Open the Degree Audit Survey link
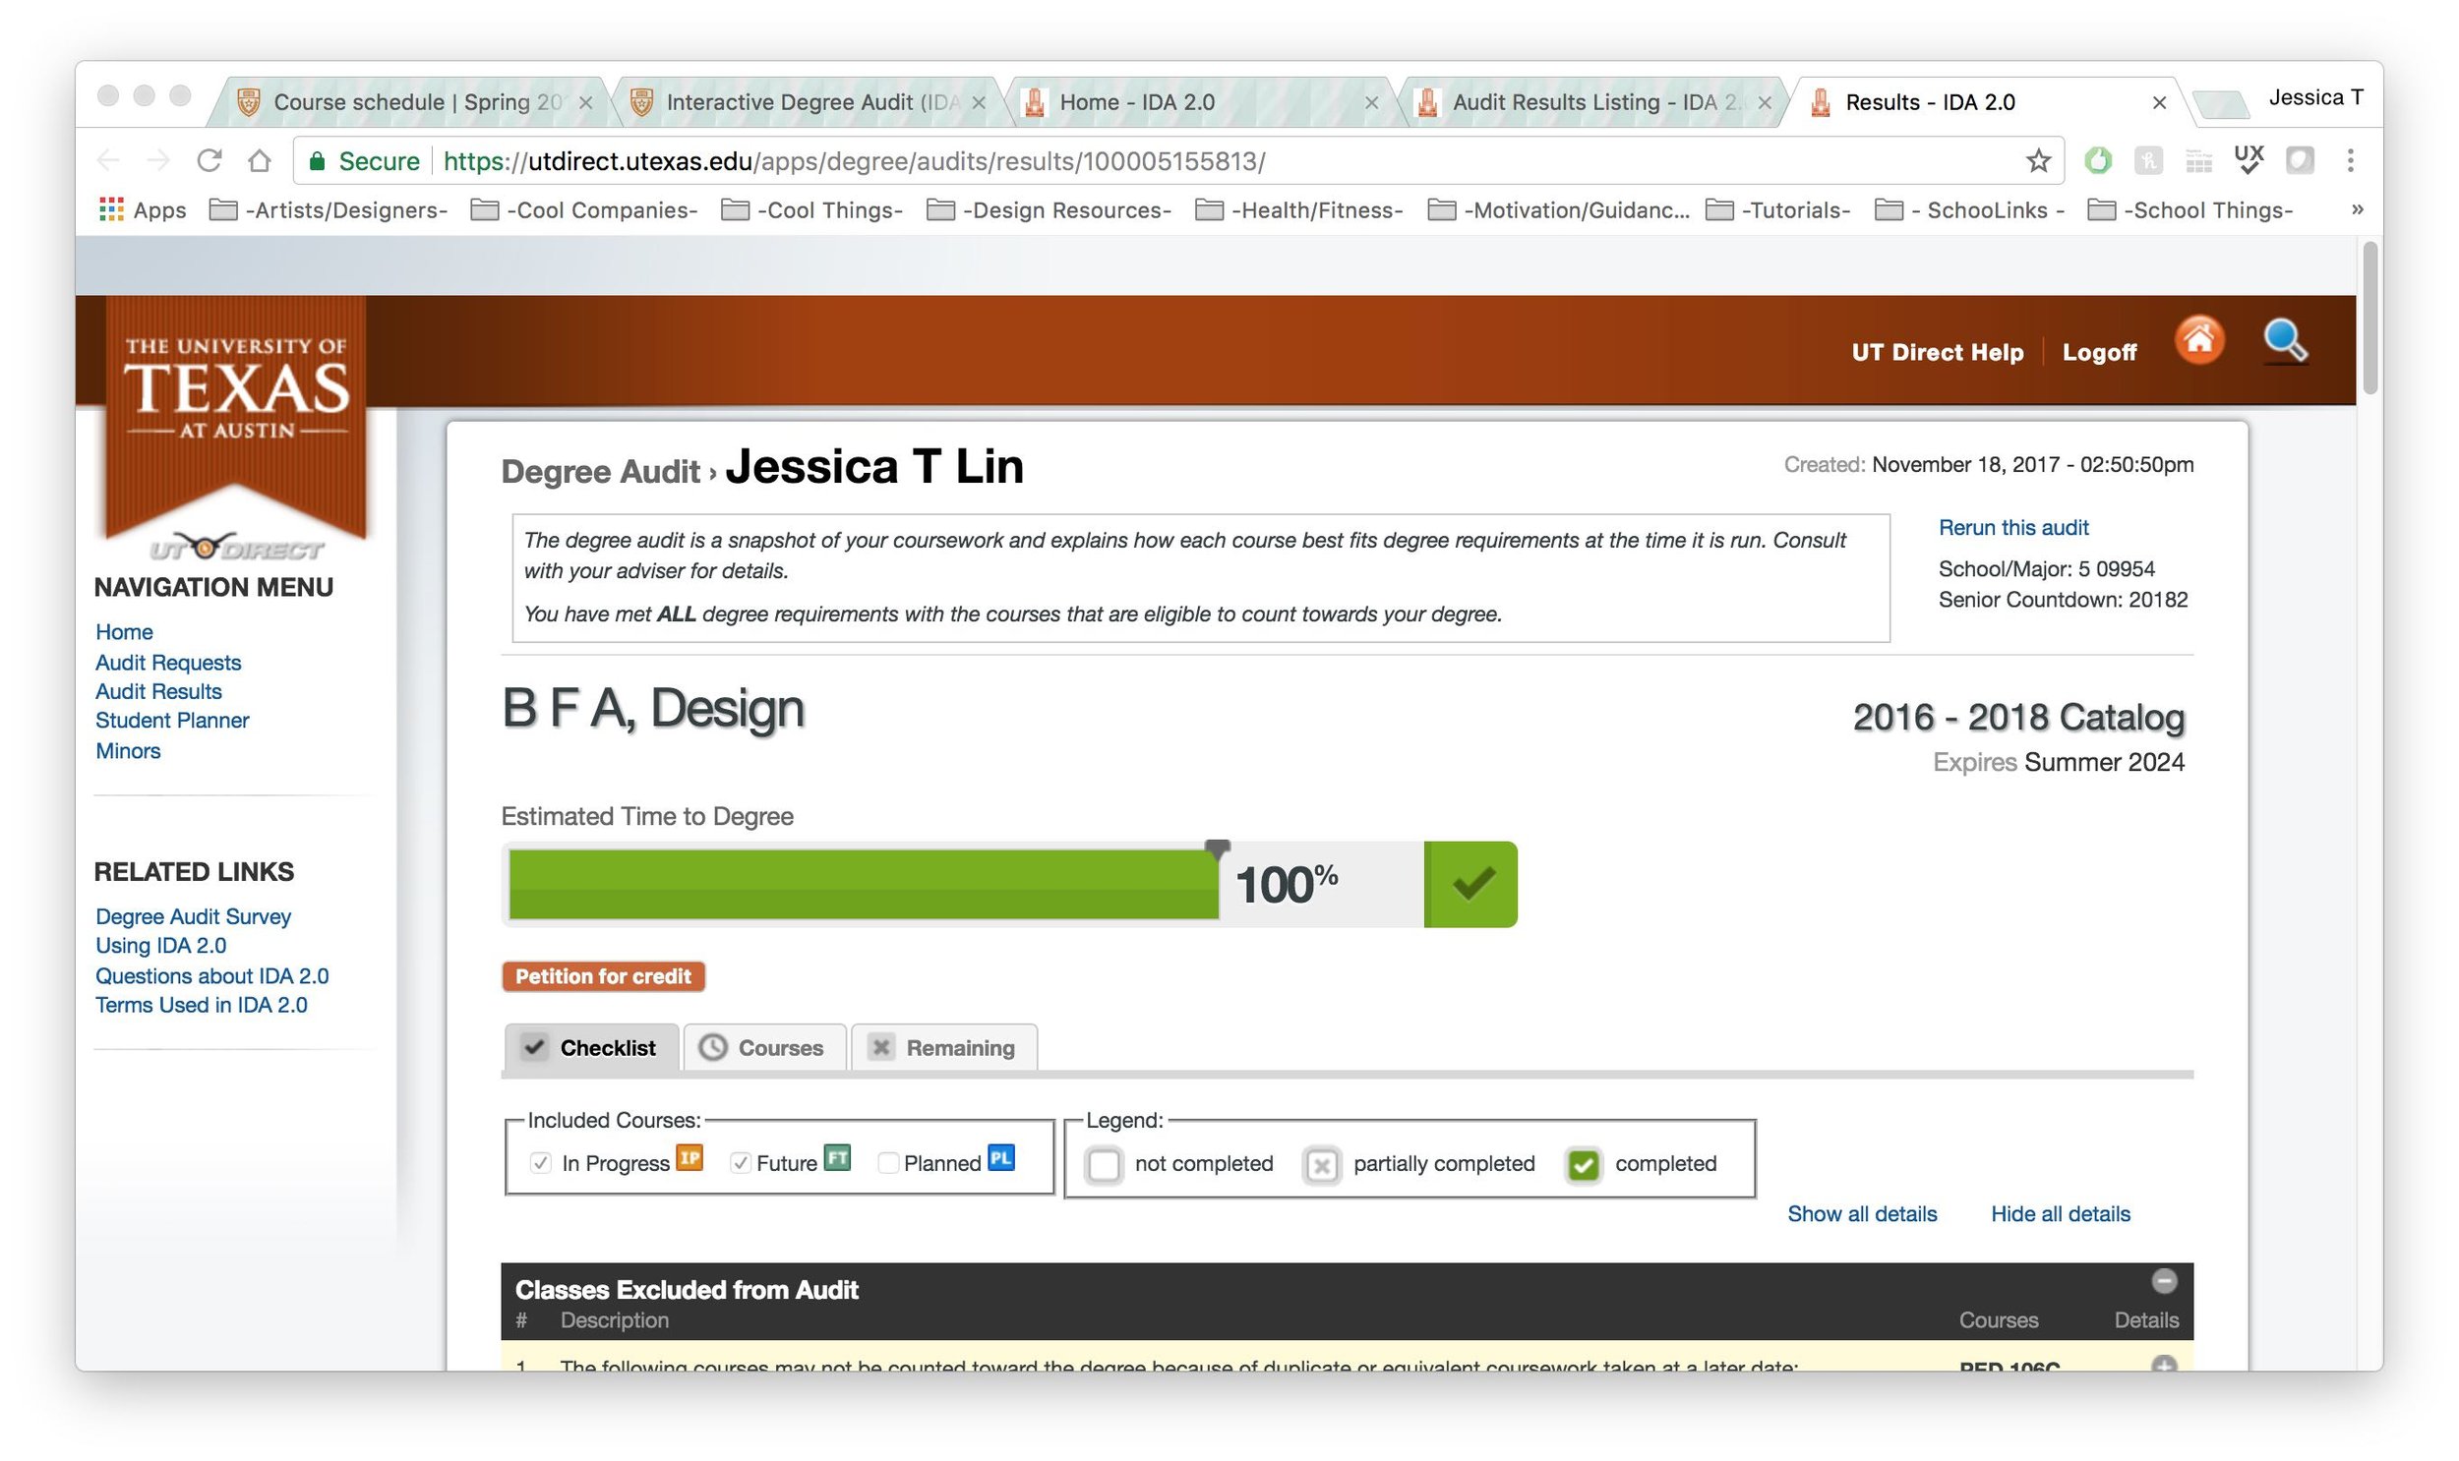 (193, 916)
